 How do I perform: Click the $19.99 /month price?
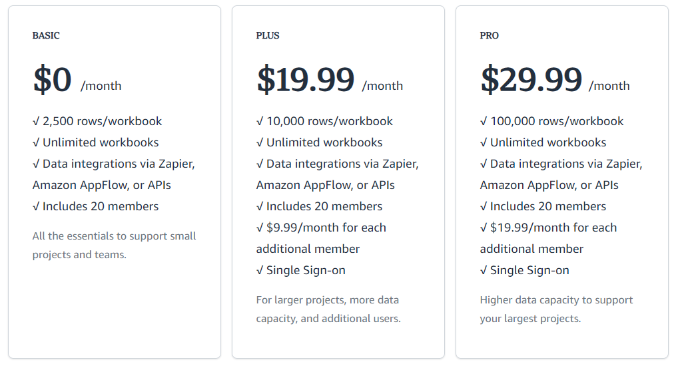[330, 81]
